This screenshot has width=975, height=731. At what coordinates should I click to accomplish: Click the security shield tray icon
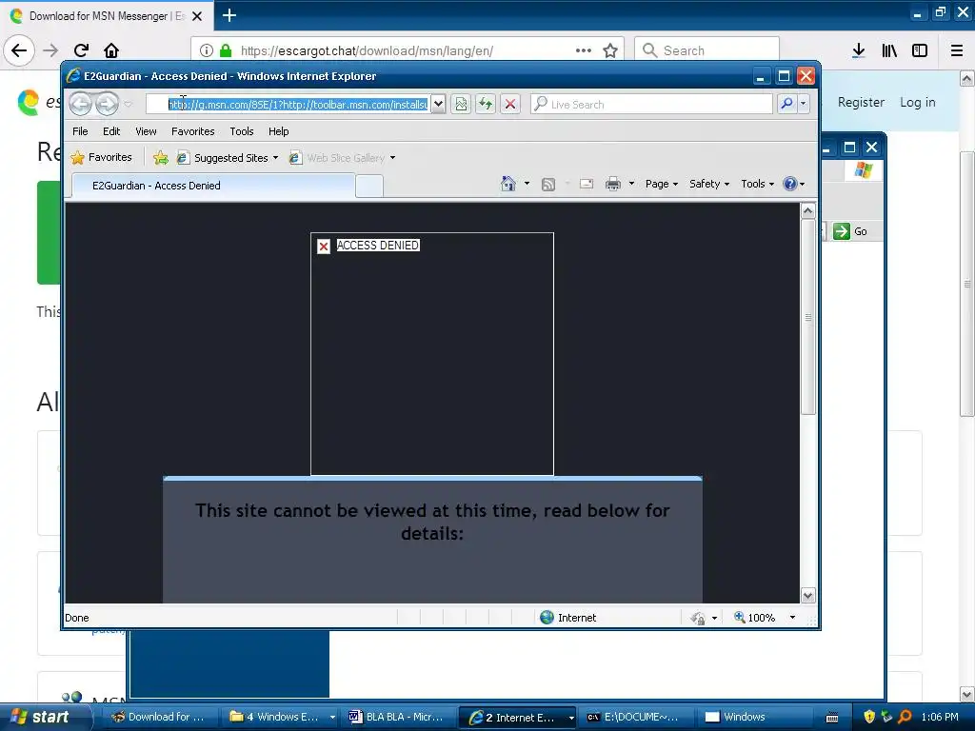pyautogui.click(x=869, y=717)
